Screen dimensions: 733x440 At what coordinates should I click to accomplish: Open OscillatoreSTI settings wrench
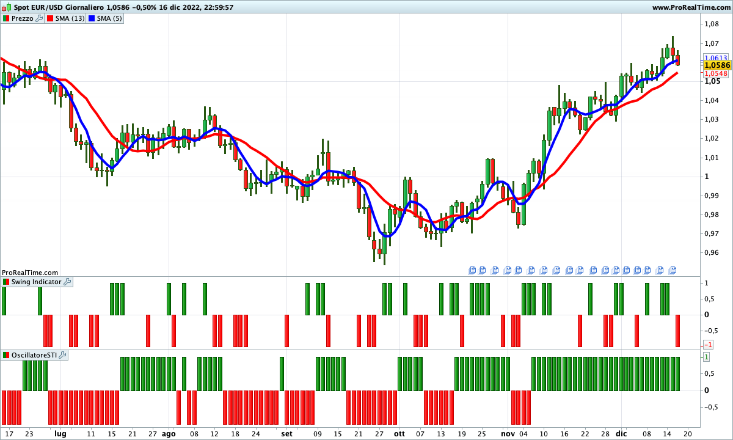62,355
